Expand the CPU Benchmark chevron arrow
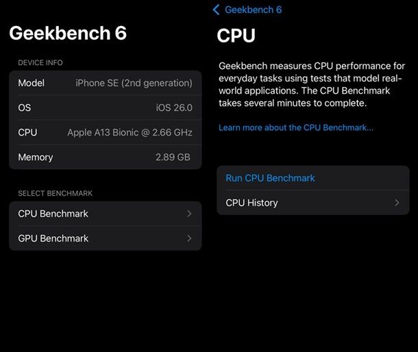This screenshot has height=352, width=418. pyautogui.click(x=189, y=214)
